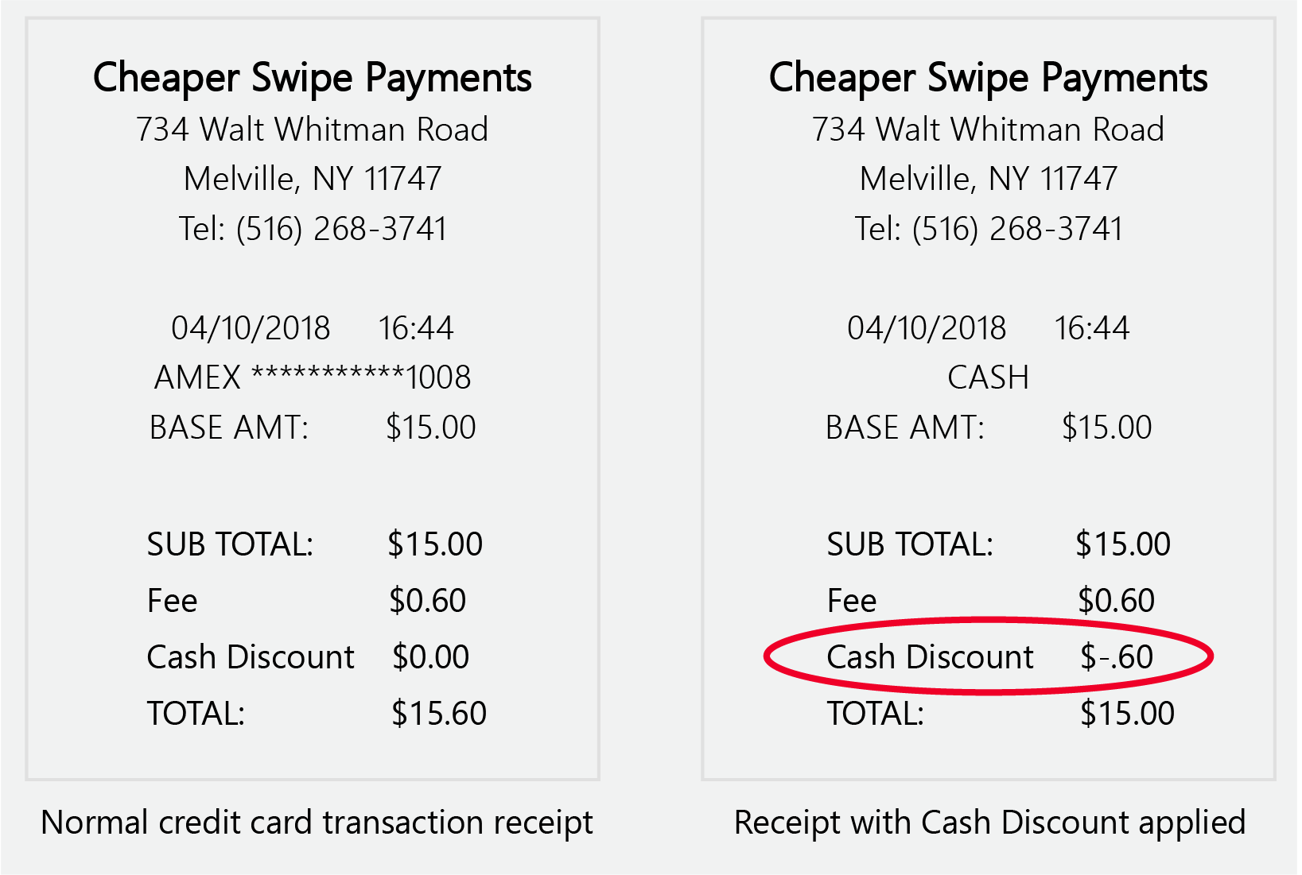Click the $15.00 total on right receipt
This screenshot has height=875, width=1302.
(1127, 713)
